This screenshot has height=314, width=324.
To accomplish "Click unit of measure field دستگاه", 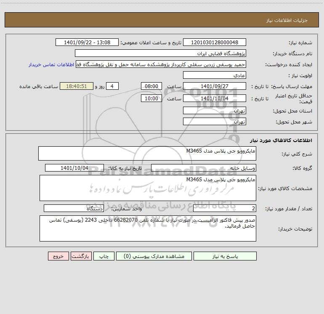I will click(x=74, y=208).
